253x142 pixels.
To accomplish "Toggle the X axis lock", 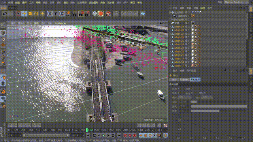I will tap(50, 14).
